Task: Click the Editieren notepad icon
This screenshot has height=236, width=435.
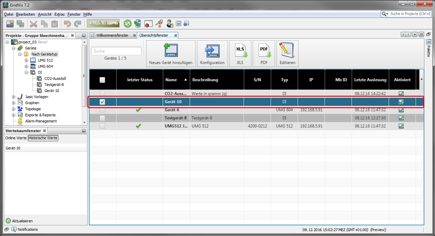Action: [287, 51]
